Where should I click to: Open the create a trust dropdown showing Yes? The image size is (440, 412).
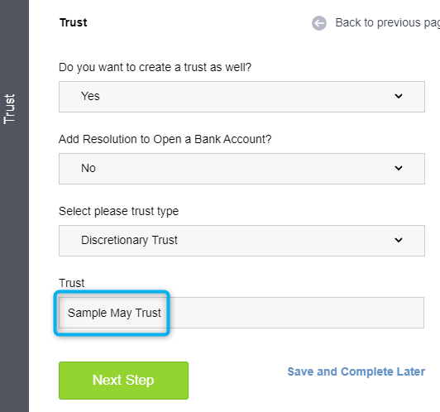coord(242,97)
